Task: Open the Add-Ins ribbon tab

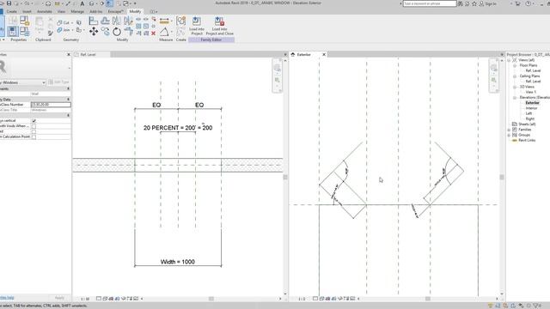Action: click(x=96, y=11)
